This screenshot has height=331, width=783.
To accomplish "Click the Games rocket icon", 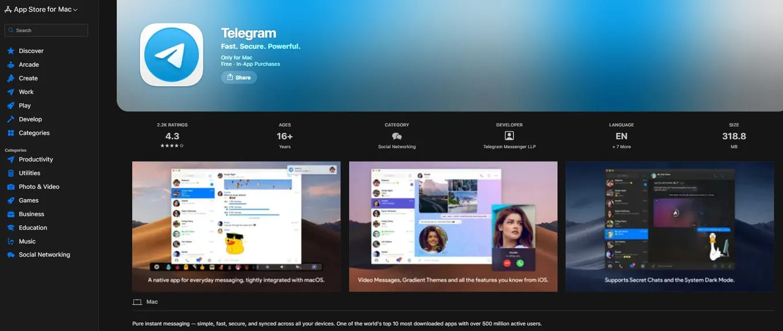I will point(10,201).
